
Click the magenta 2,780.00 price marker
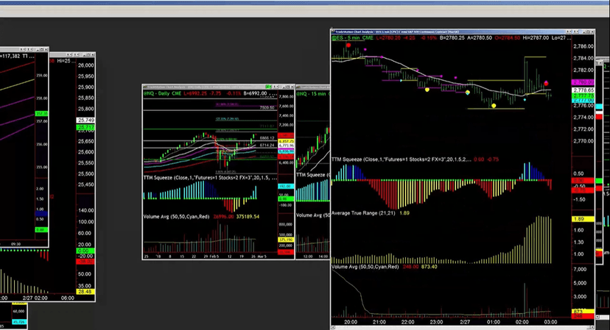click(583, 82)
